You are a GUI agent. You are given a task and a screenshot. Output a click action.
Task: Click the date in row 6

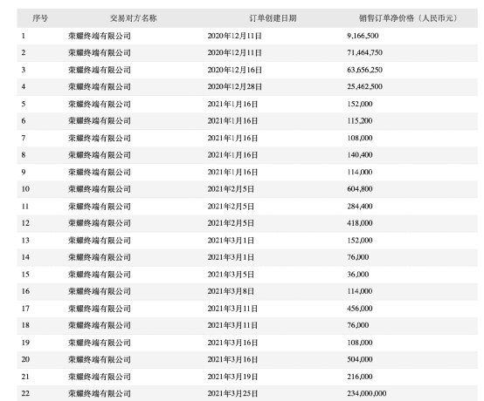(x=232, y=121)
